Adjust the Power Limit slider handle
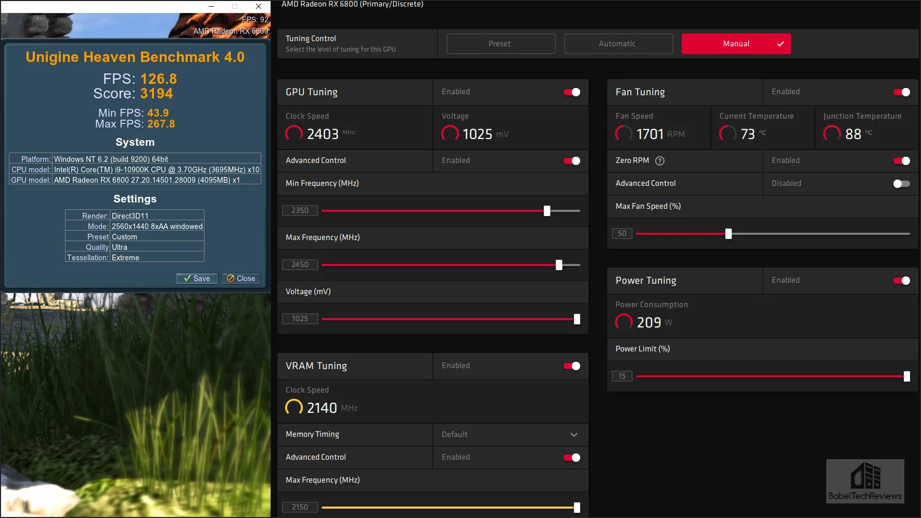Screen dimensions: 921x518 click(x=907, y=376)
